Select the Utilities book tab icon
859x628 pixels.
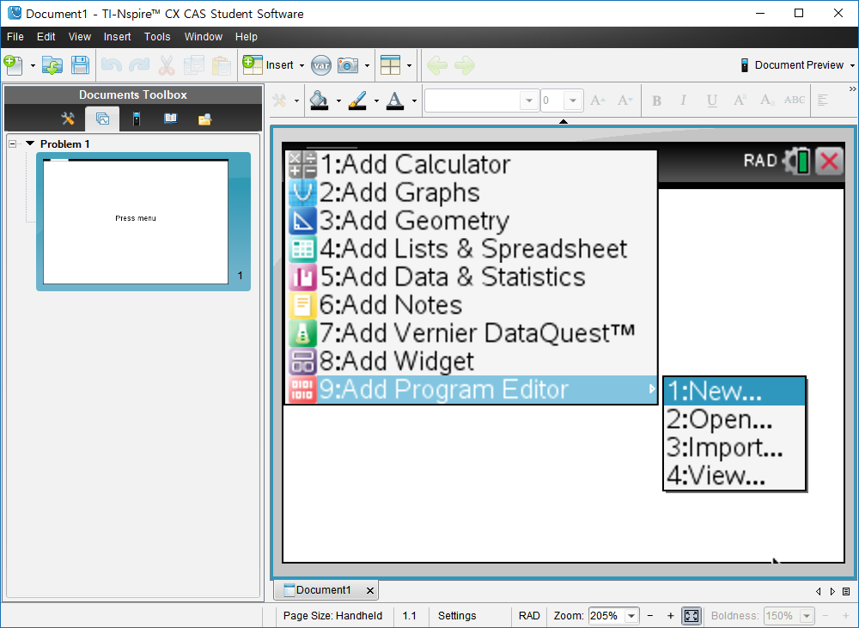[x=170, y=119]
